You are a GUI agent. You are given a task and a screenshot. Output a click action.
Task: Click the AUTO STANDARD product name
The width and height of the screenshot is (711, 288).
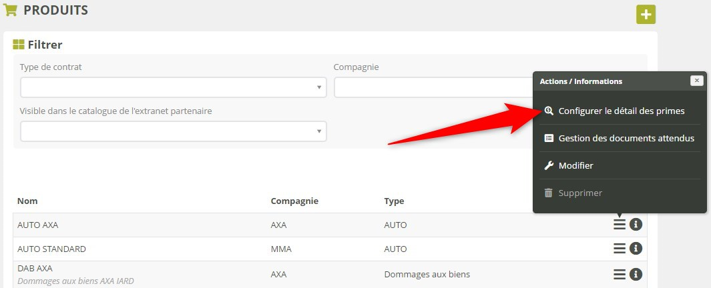[x=51, y=249]
